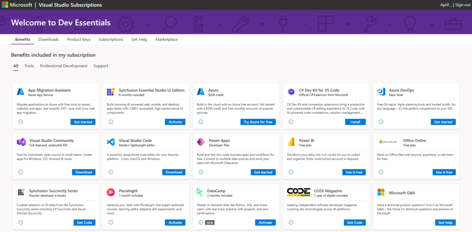Open info icon on App Migration Assistant card
The height and width of the screenshot is (232, 472).
[x=21, y=122]
